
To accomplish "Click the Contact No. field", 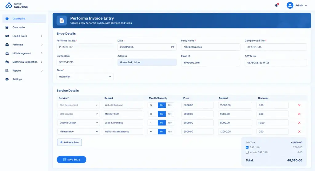I will [85, 62].
